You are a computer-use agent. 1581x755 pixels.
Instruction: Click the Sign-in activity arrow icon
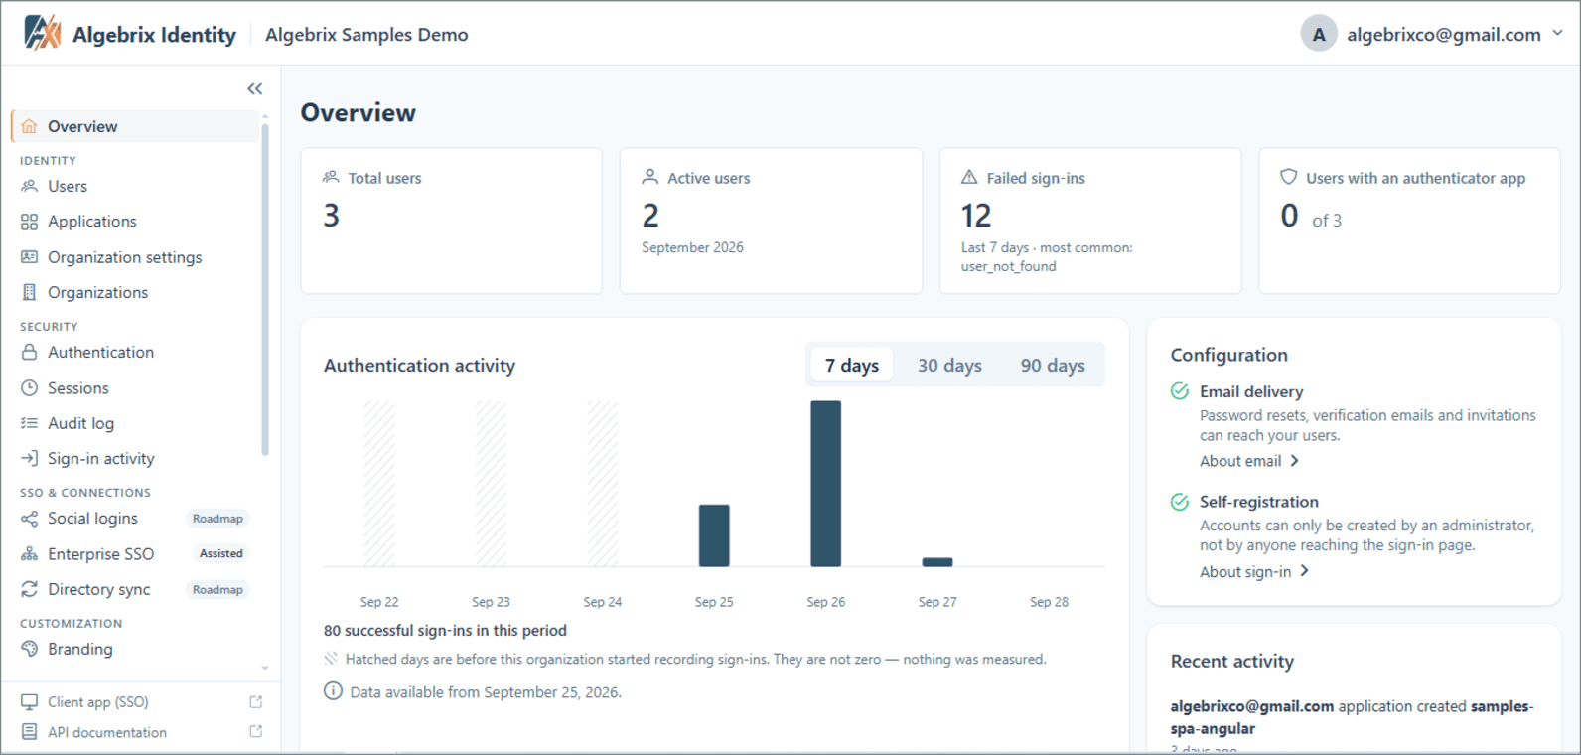coord(29,458)
